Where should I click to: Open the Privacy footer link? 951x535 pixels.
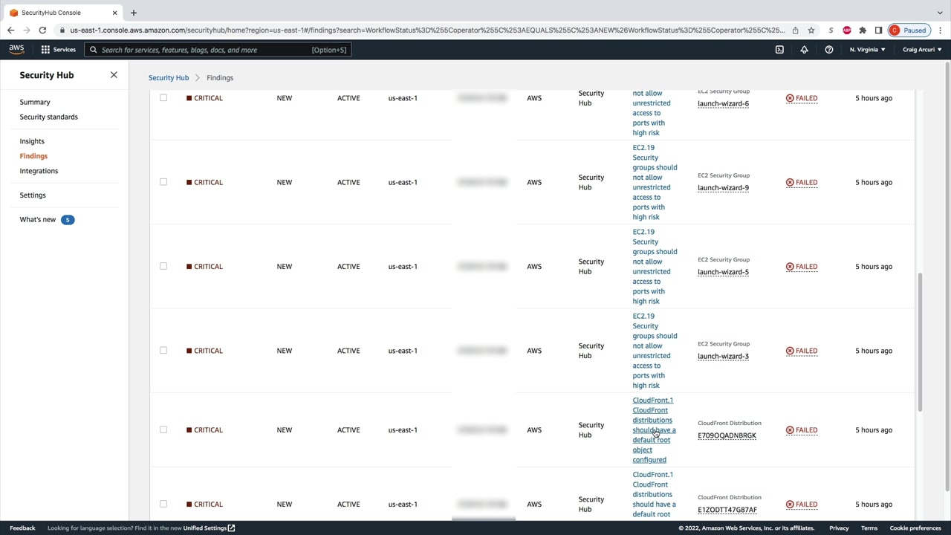click(x=839, y=528)
